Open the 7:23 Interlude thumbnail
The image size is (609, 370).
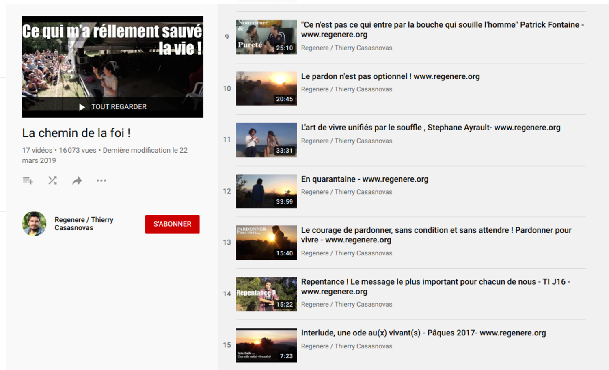[x=266, y=345]
